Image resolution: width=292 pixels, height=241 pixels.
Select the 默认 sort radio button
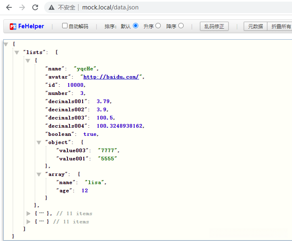coord(136,25)
